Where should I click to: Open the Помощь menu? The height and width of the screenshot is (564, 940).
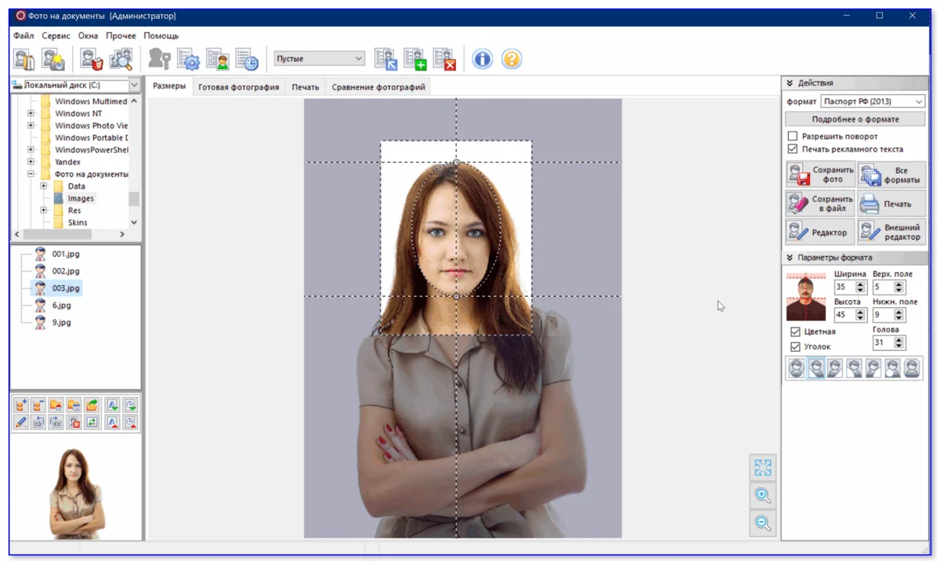161,35
